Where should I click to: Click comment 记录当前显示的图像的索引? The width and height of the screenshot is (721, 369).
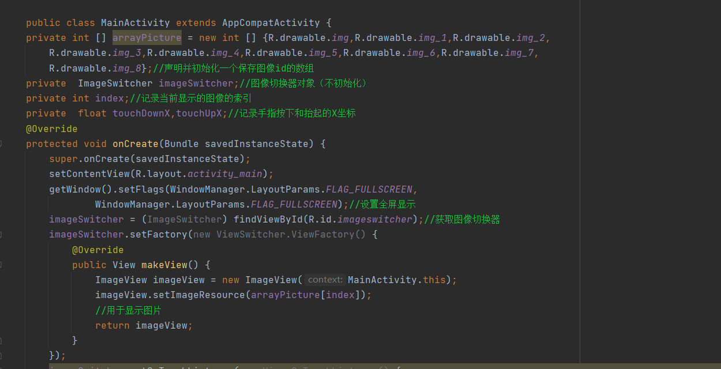pos(190,98)
